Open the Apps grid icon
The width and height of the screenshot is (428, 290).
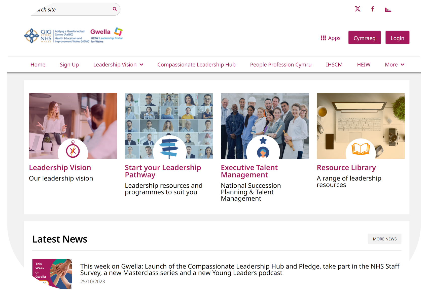[x=323, y=38]
